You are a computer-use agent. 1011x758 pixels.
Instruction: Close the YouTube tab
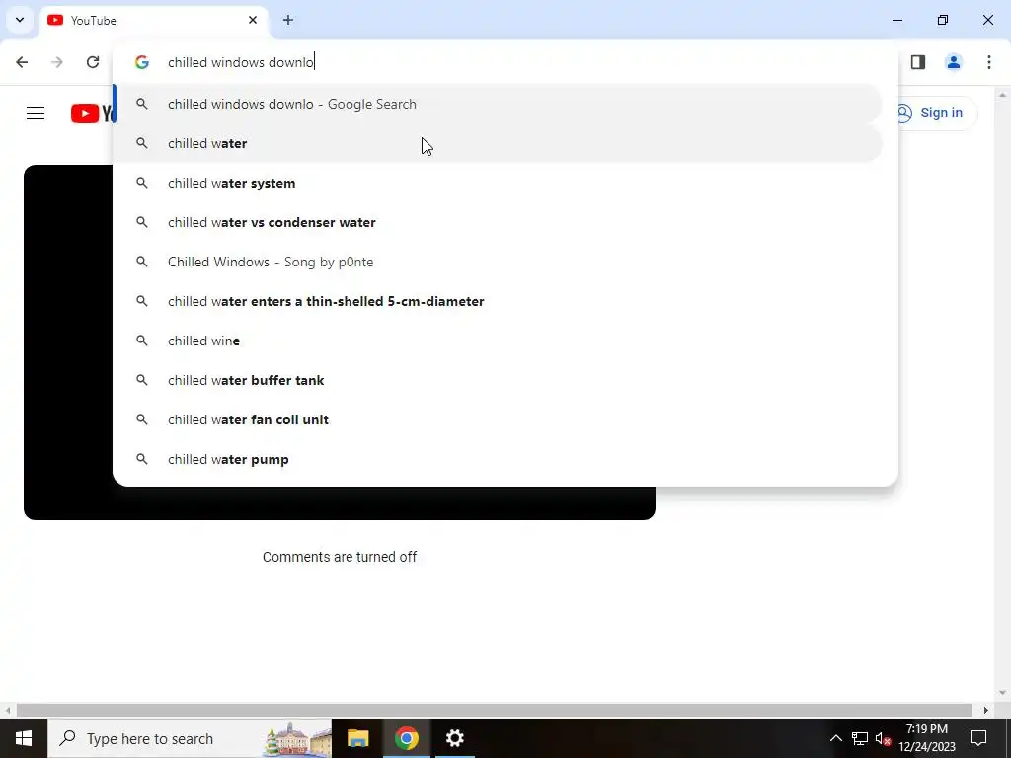point(253,20)
